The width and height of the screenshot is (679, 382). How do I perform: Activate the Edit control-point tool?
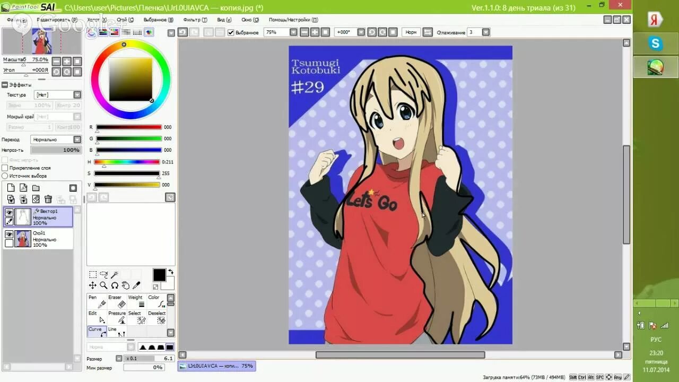[97, 317]
